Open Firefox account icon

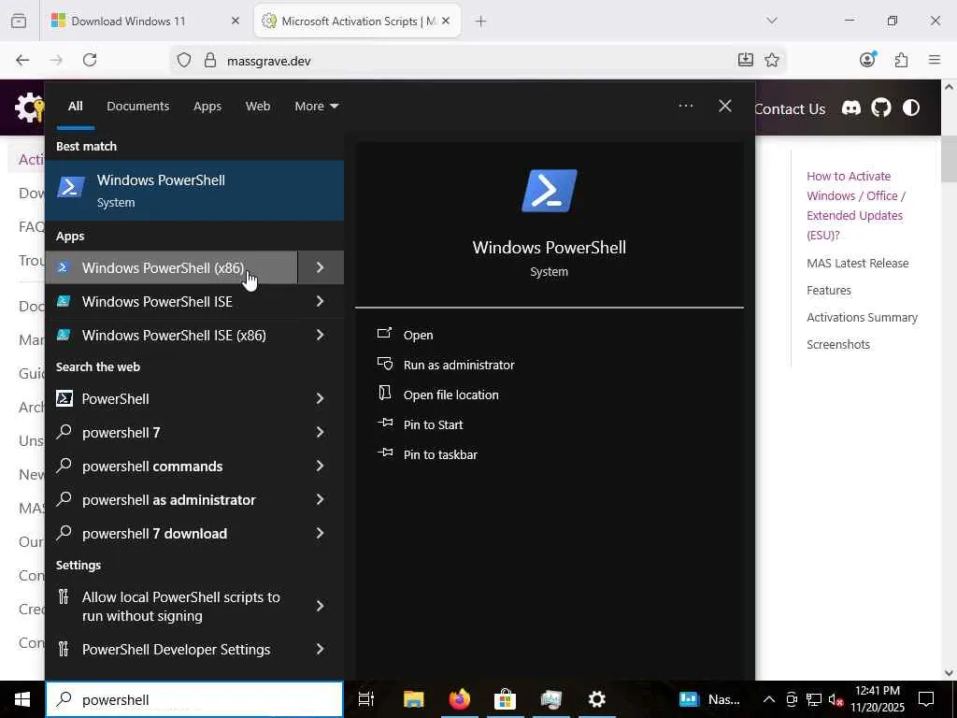(x=867, y=60)
